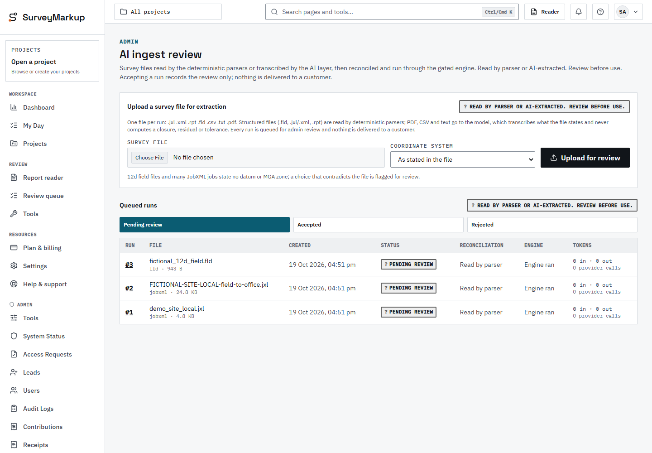Viewport: 652px width, 453px height.
Task: Open the Contributions page
Action: click(x=52, y=427)
